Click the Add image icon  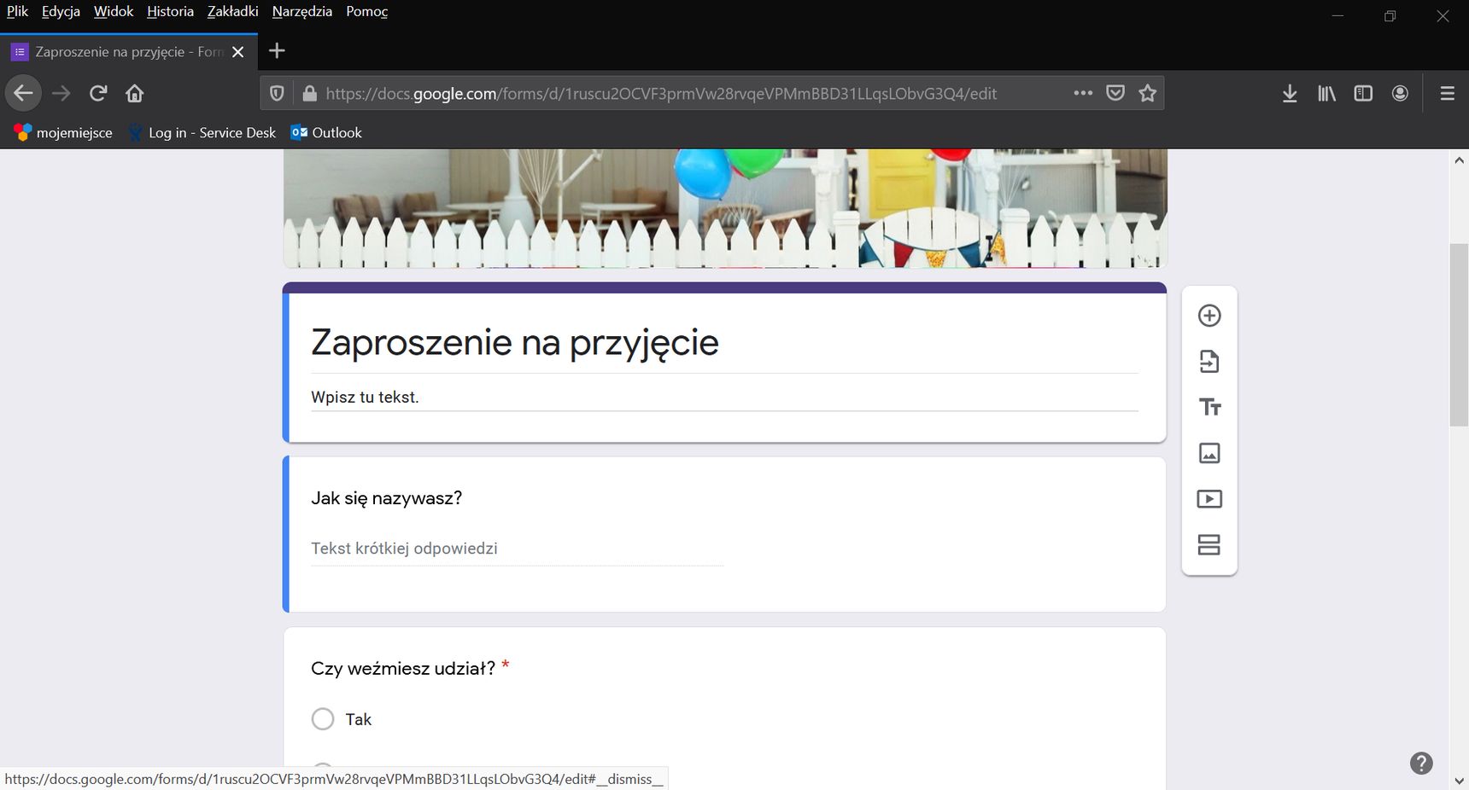point(1209,453)
